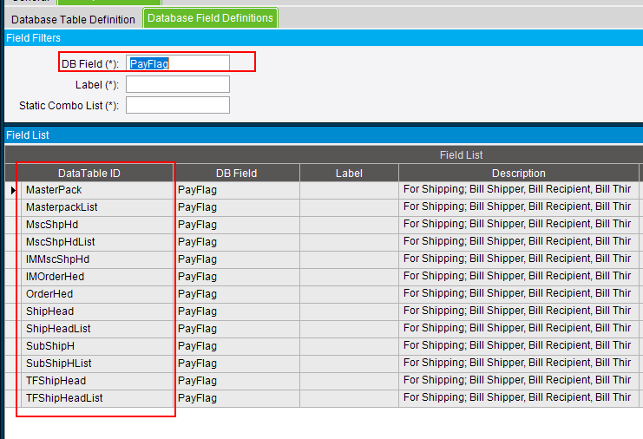
Task: Click the DB Field filter input
Action: (178, 63)
